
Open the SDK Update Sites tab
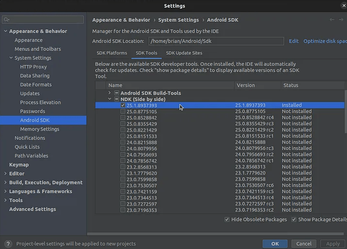coord(184,53)
